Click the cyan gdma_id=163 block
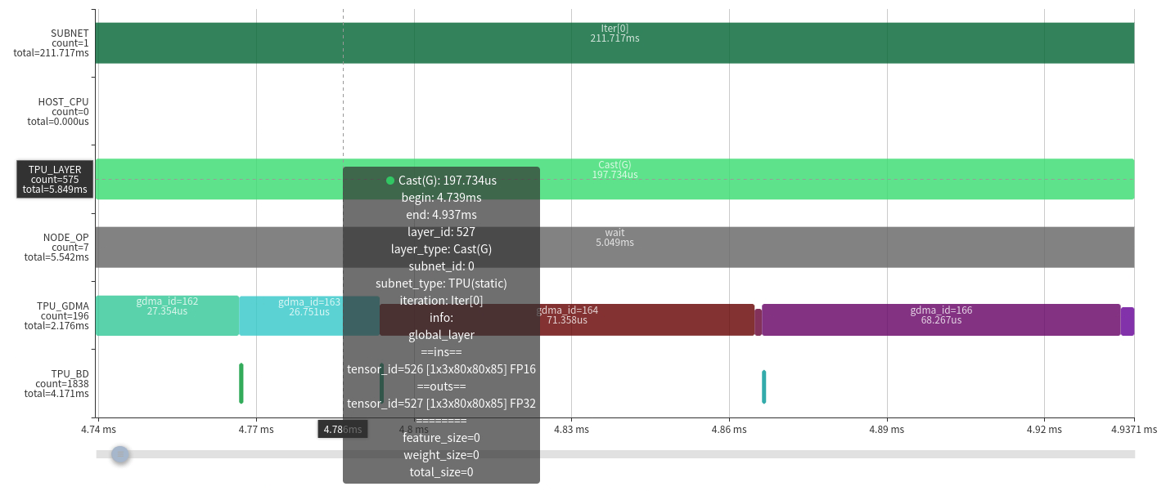The height and width of the screenshot is (491, 1166). coord(295,315)
